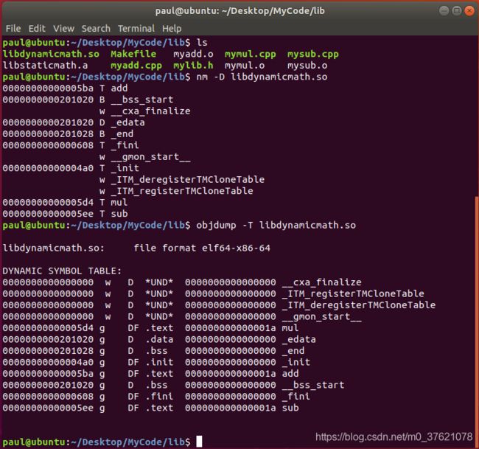Click the nm line w _ITM_deregisterTMCloneTable
The height and width of the screenshot is (449, 479).
182,179
